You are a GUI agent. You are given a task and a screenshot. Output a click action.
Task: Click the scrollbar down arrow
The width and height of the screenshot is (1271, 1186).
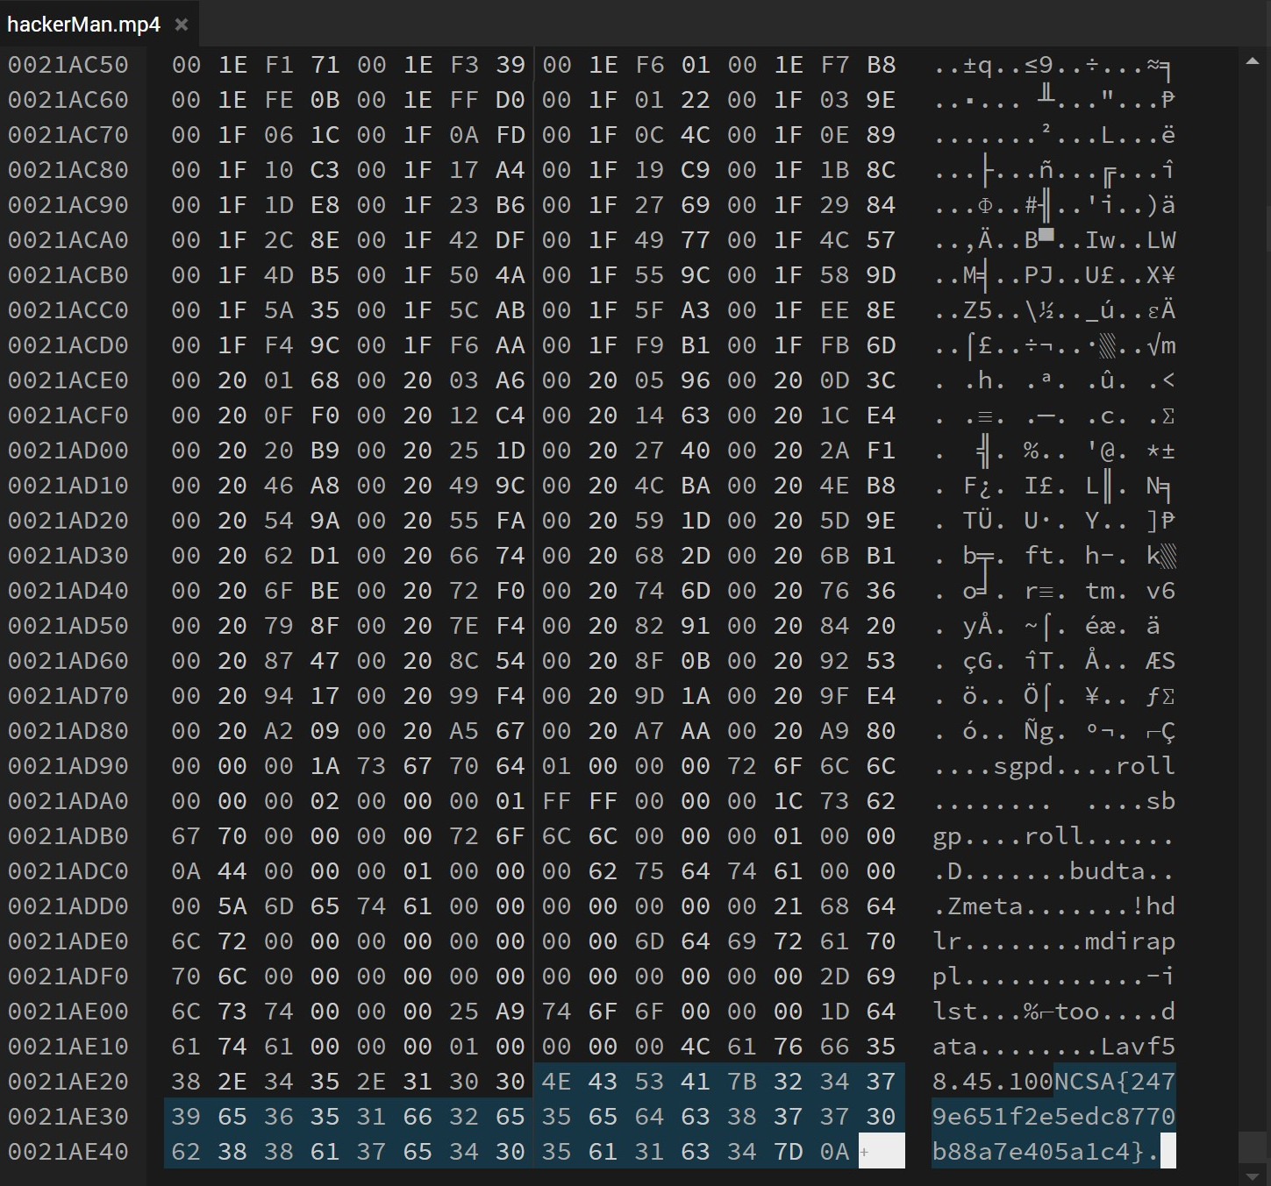tap(1253, 1175)
